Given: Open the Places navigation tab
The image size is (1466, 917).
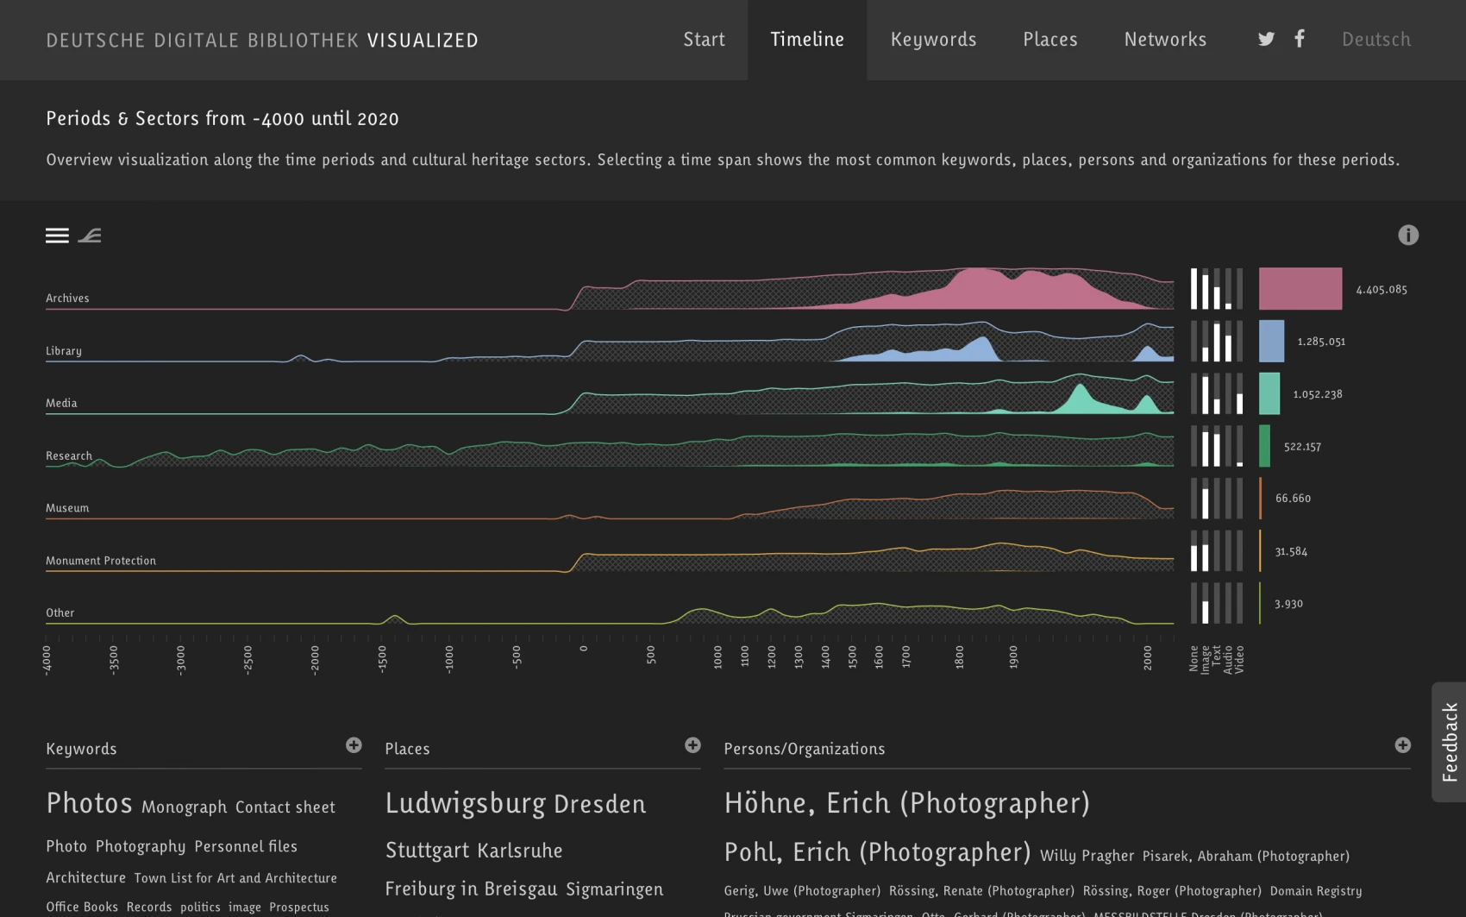Looking at the screenshot, I should [x=1049, y=40].
